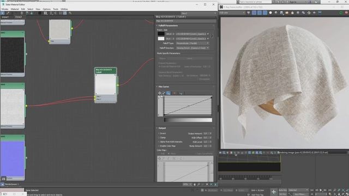Viewport: 349px width, 196px height.
Task: Collapse the Mix Curve rollout
Action: coord(164,87)
